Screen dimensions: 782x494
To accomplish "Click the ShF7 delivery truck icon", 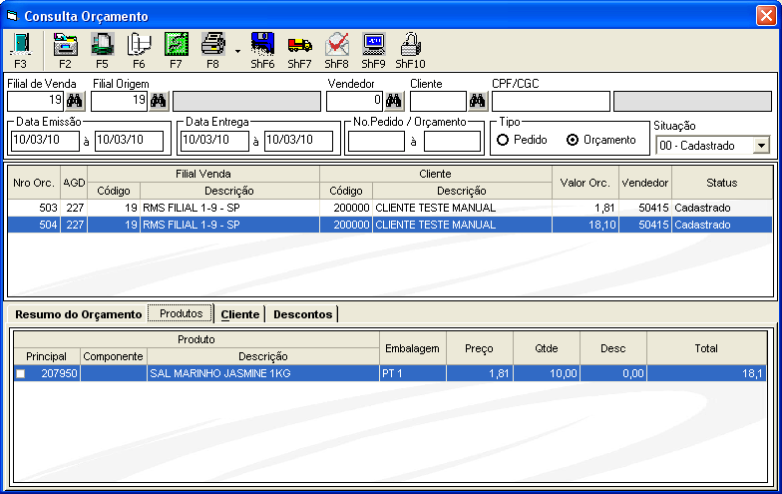I will (x=299, y=45).
